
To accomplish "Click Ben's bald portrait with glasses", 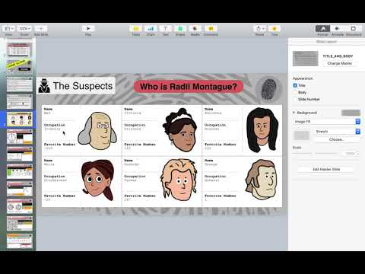I will (98, 130).
